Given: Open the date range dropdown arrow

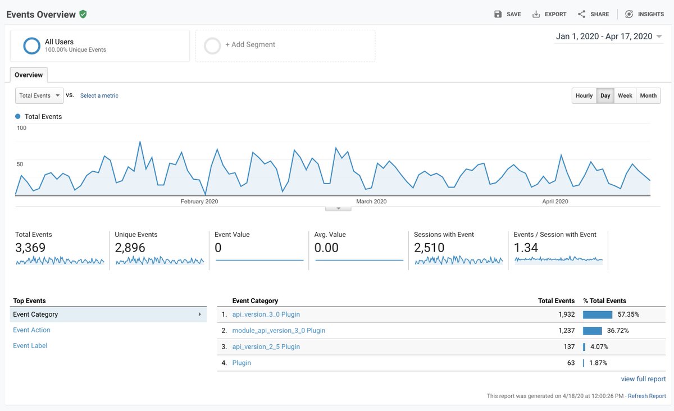Looking at the screenshot, I should [659, 37].
